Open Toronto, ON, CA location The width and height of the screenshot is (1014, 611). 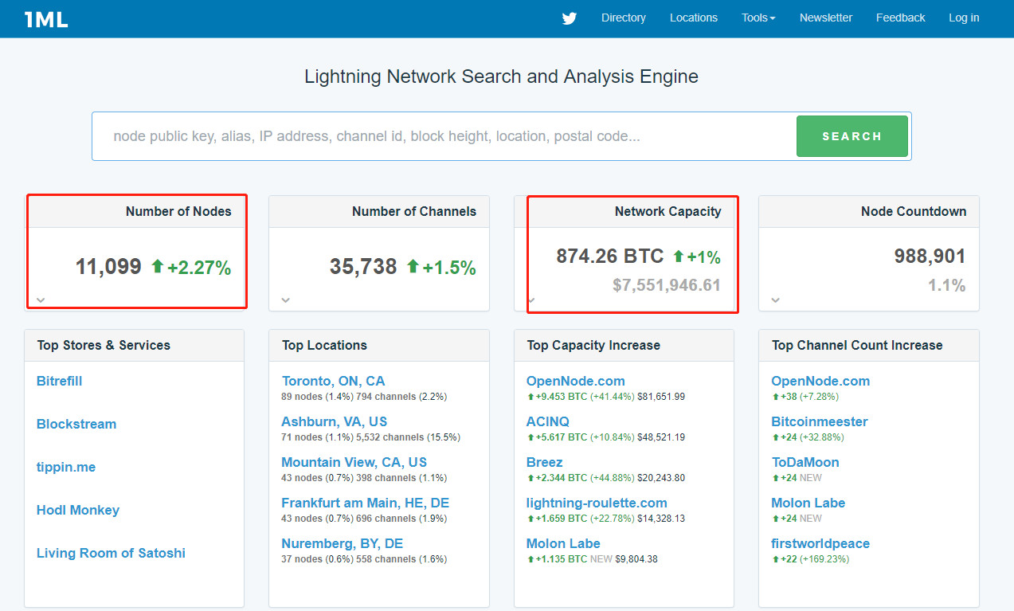tap(333, 381)
